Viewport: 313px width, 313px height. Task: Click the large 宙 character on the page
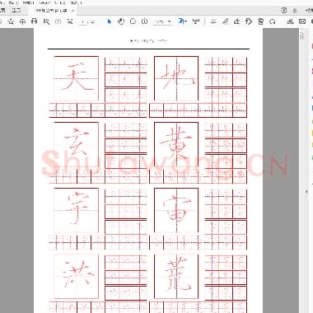coord(177,209)
